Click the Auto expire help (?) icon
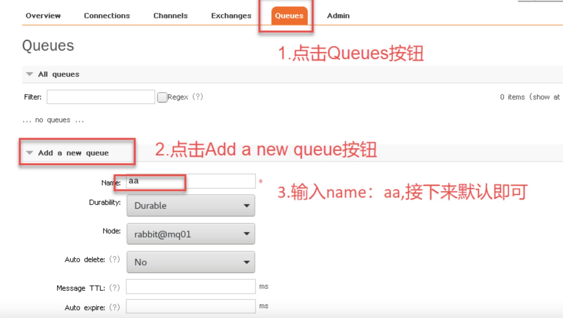The width and height of the screenshot is (563, 318). [115, 307]
